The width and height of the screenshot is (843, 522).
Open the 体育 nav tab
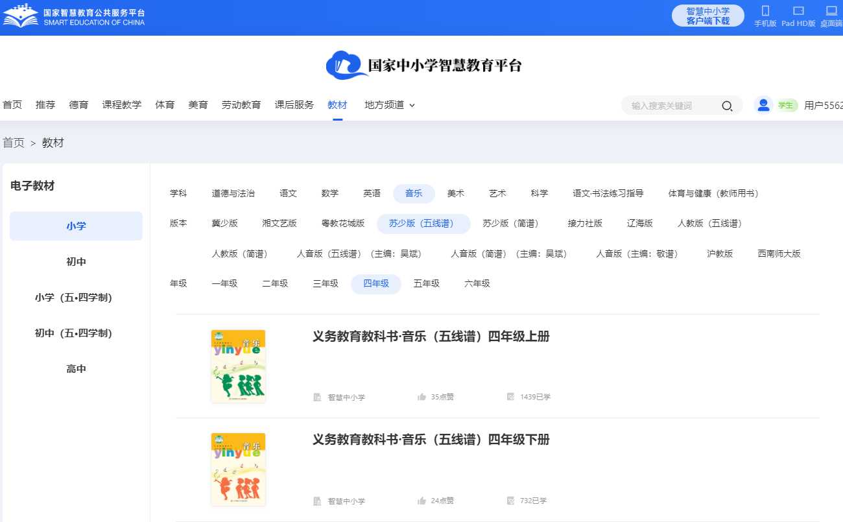click(165, 104)
